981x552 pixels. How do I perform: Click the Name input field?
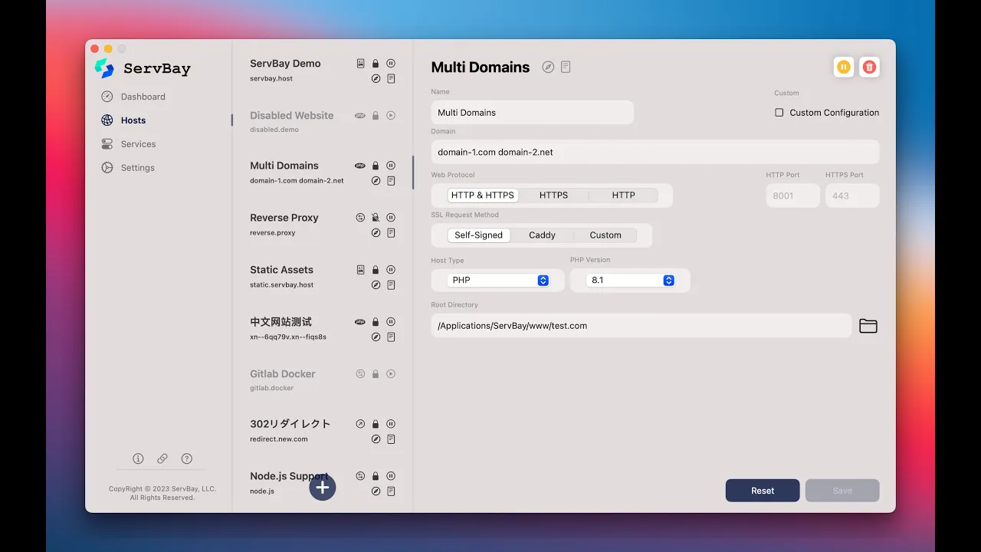[x=533, y=113]
